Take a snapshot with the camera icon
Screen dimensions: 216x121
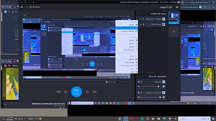coord(66,92)
